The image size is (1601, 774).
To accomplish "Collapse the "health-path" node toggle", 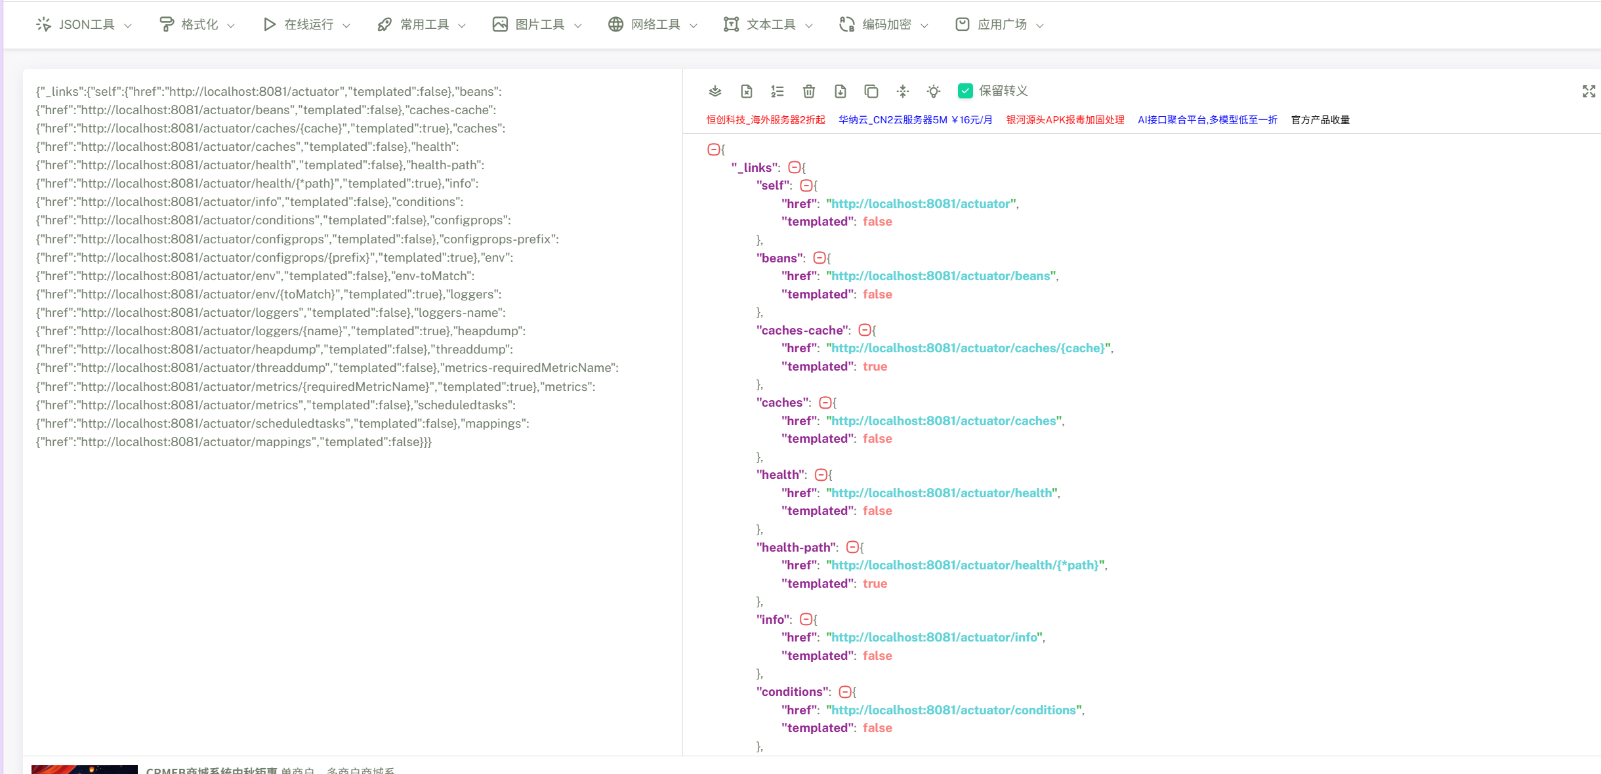I will [852, 547].
